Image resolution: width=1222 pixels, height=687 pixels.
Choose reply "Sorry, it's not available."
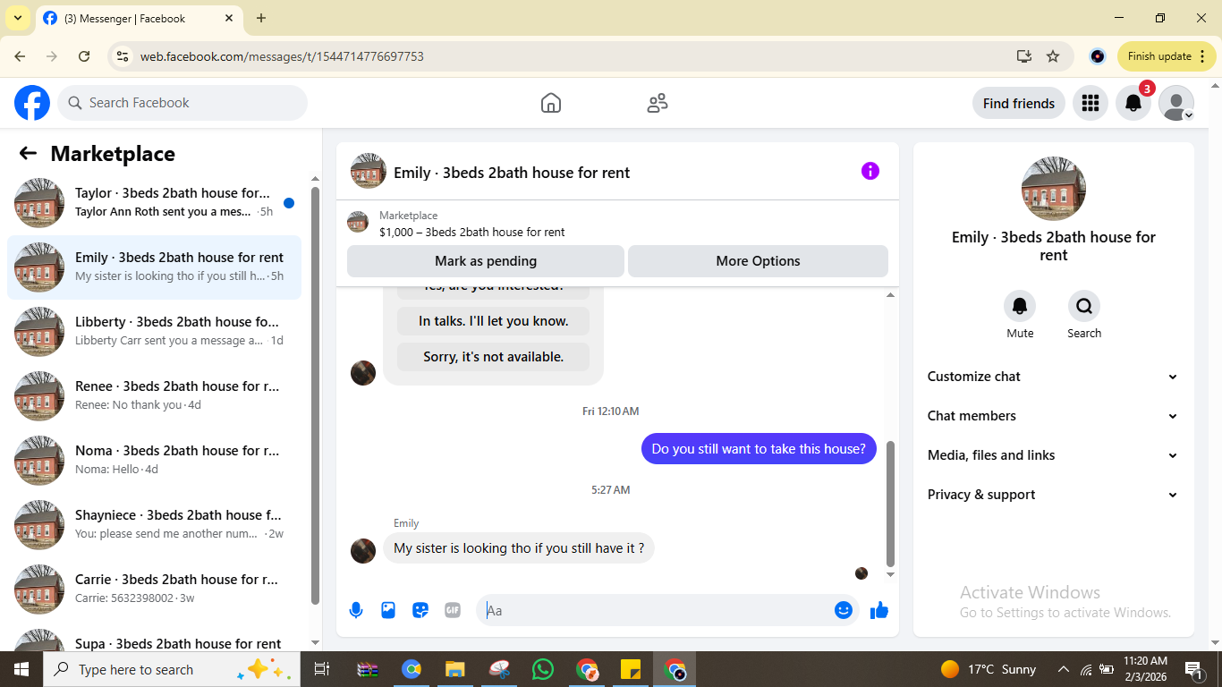click(x=493, y=357)
